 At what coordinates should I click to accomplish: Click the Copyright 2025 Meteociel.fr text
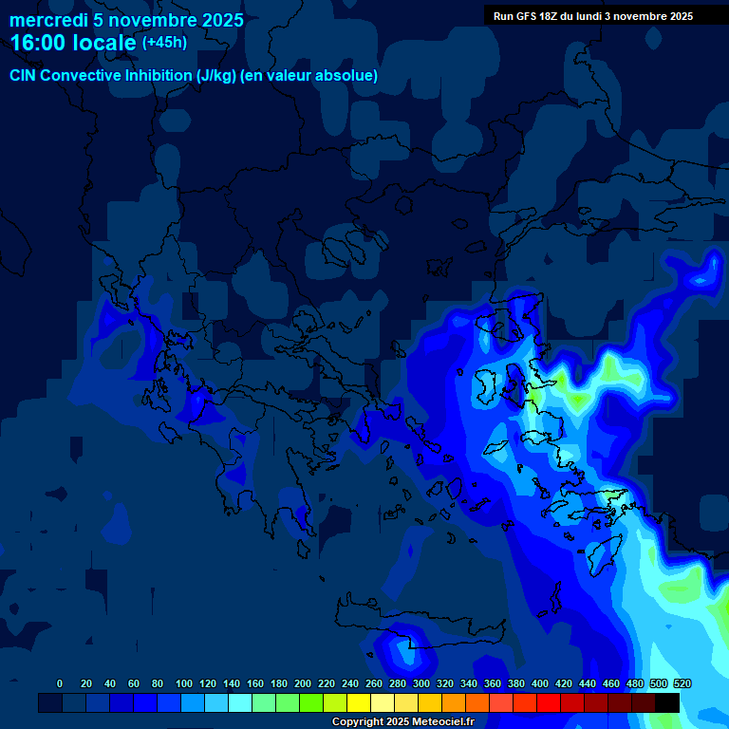[402, 721]
